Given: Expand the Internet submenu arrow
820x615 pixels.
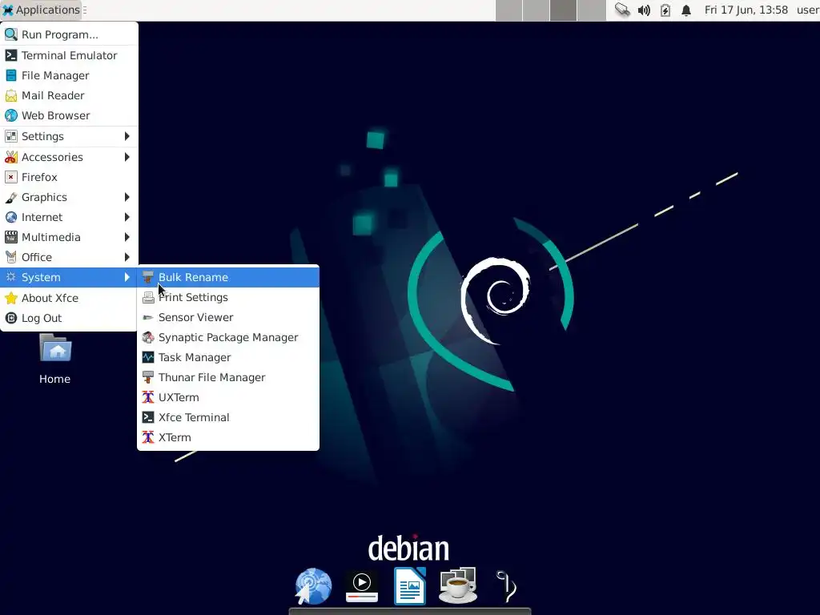Looking at the screenshot, I should (127, 217).
